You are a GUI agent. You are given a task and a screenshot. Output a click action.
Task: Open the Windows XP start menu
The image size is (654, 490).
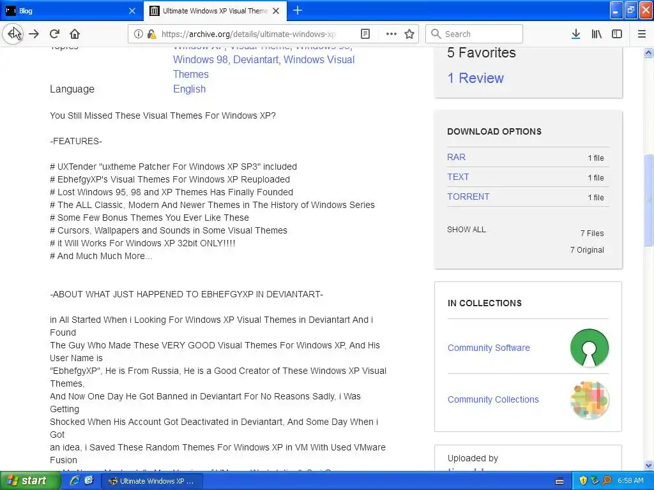30,481
